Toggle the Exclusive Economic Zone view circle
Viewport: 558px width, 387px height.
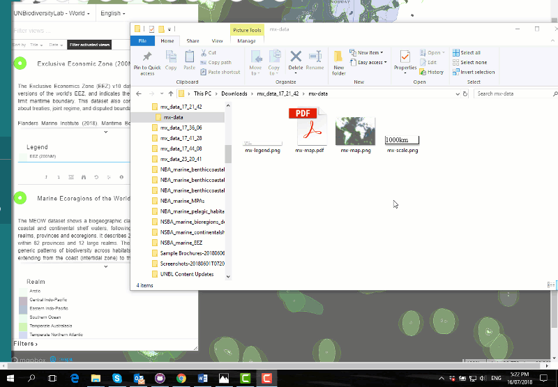[x=20, y=63]
